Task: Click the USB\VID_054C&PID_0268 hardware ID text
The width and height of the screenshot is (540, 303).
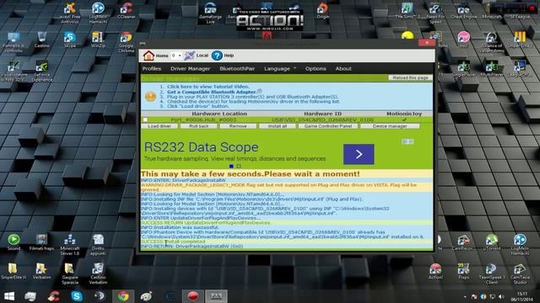Action: pos(322,120)
